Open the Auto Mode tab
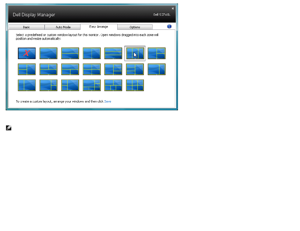Viewport: 300px width, 231px height. coord(63,27)
